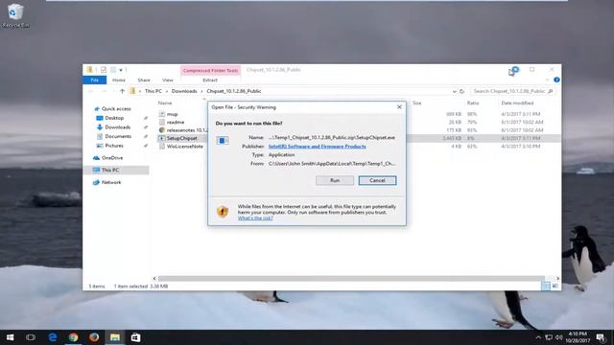The width and height of the screenshot is (614, 345).
Task: Switch to the View ribbon tab
Action: pos(168,80)
